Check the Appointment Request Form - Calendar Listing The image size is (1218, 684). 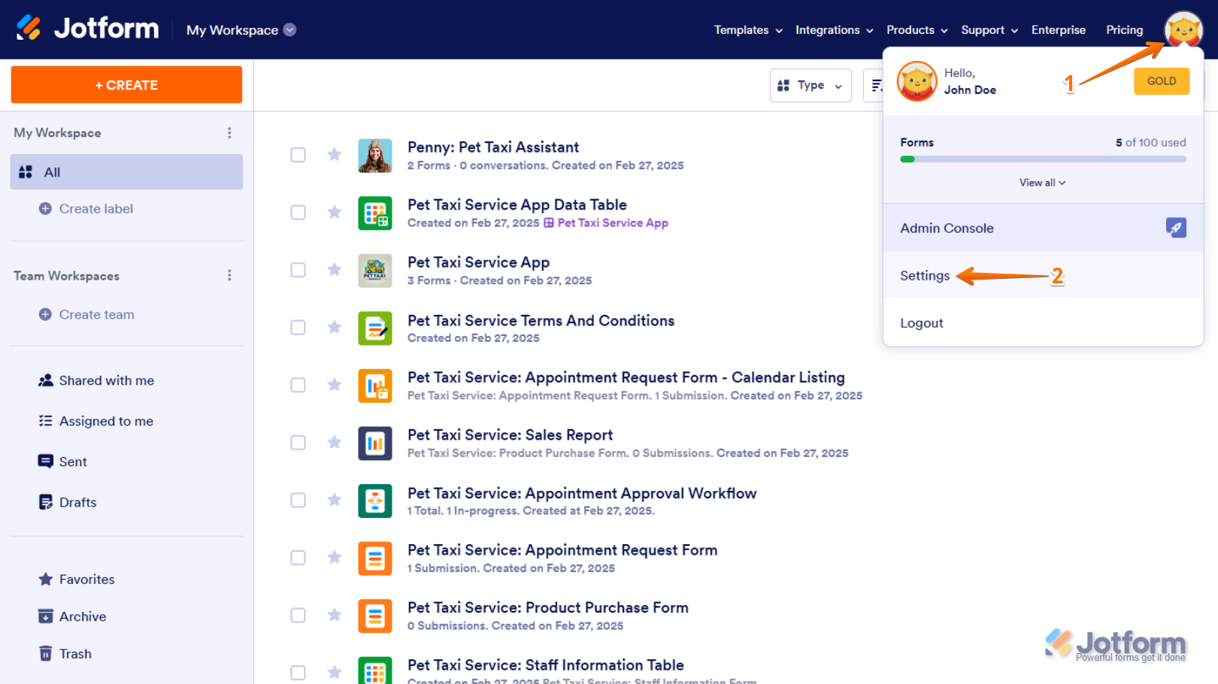pos(298,385)
